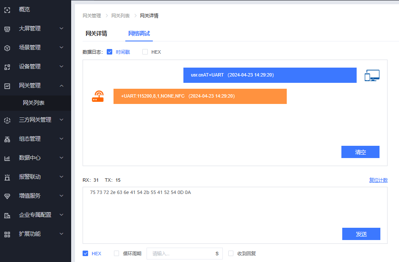Open 网关列表 in the sidebar

[x=34, y=103]
